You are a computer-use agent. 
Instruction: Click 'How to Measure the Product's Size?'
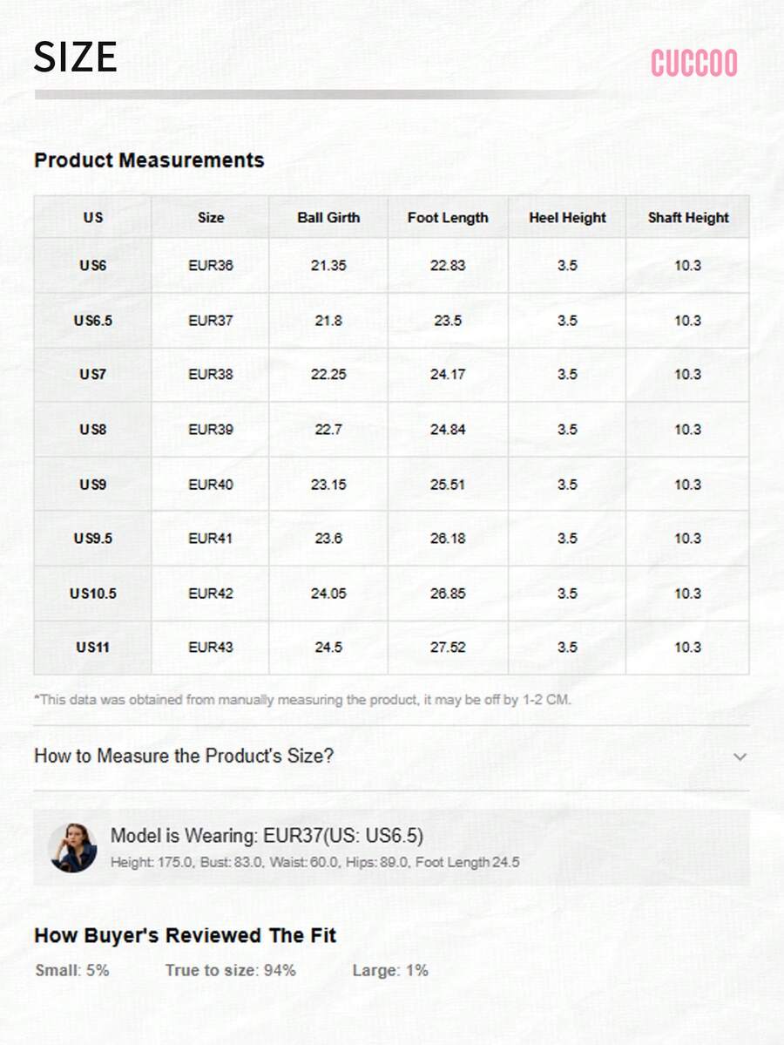tap(184, 756)
